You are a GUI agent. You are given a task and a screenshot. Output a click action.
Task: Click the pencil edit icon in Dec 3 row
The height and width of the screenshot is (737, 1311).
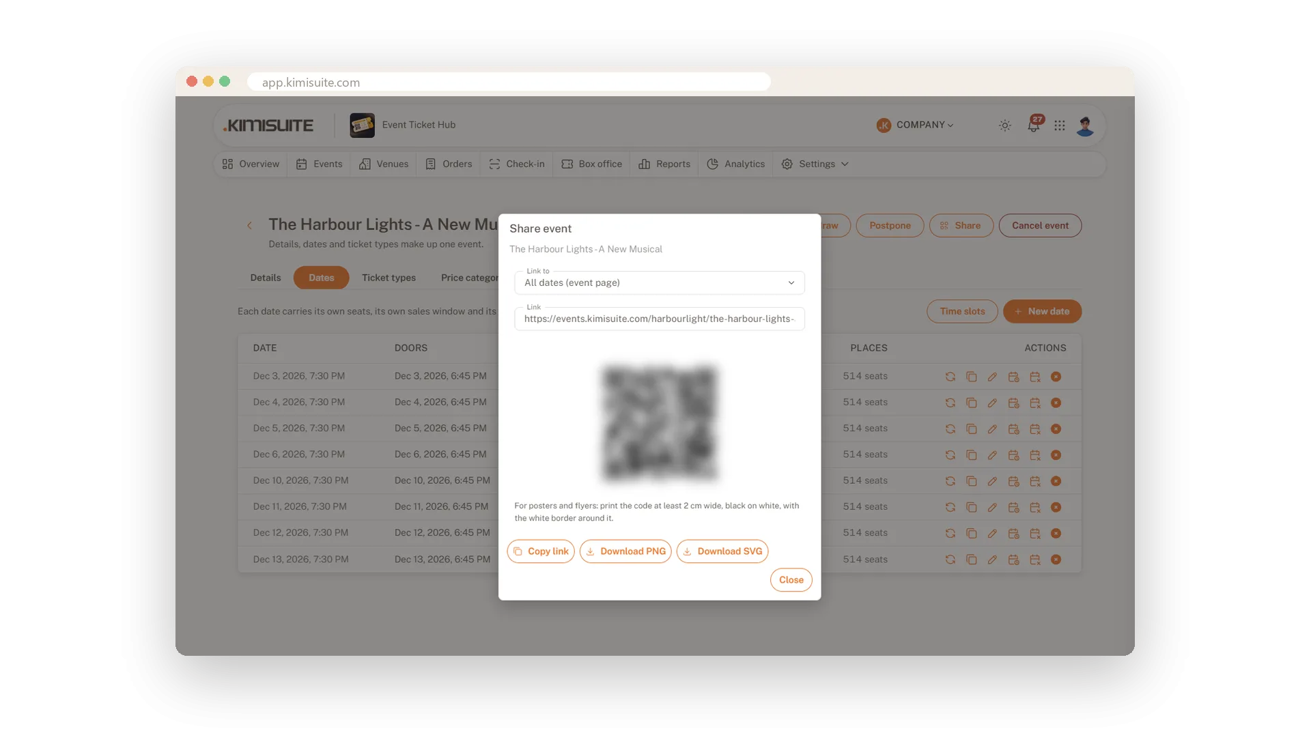click(992, 377)
